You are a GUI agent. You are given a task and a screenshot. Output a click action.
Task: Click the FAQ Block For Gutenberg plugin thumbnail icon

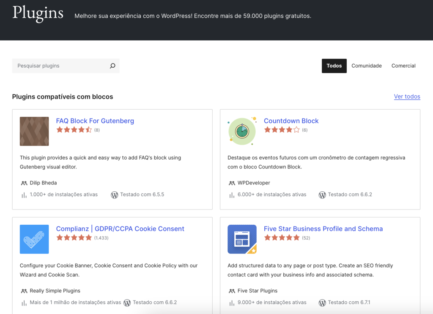(34, 131)
